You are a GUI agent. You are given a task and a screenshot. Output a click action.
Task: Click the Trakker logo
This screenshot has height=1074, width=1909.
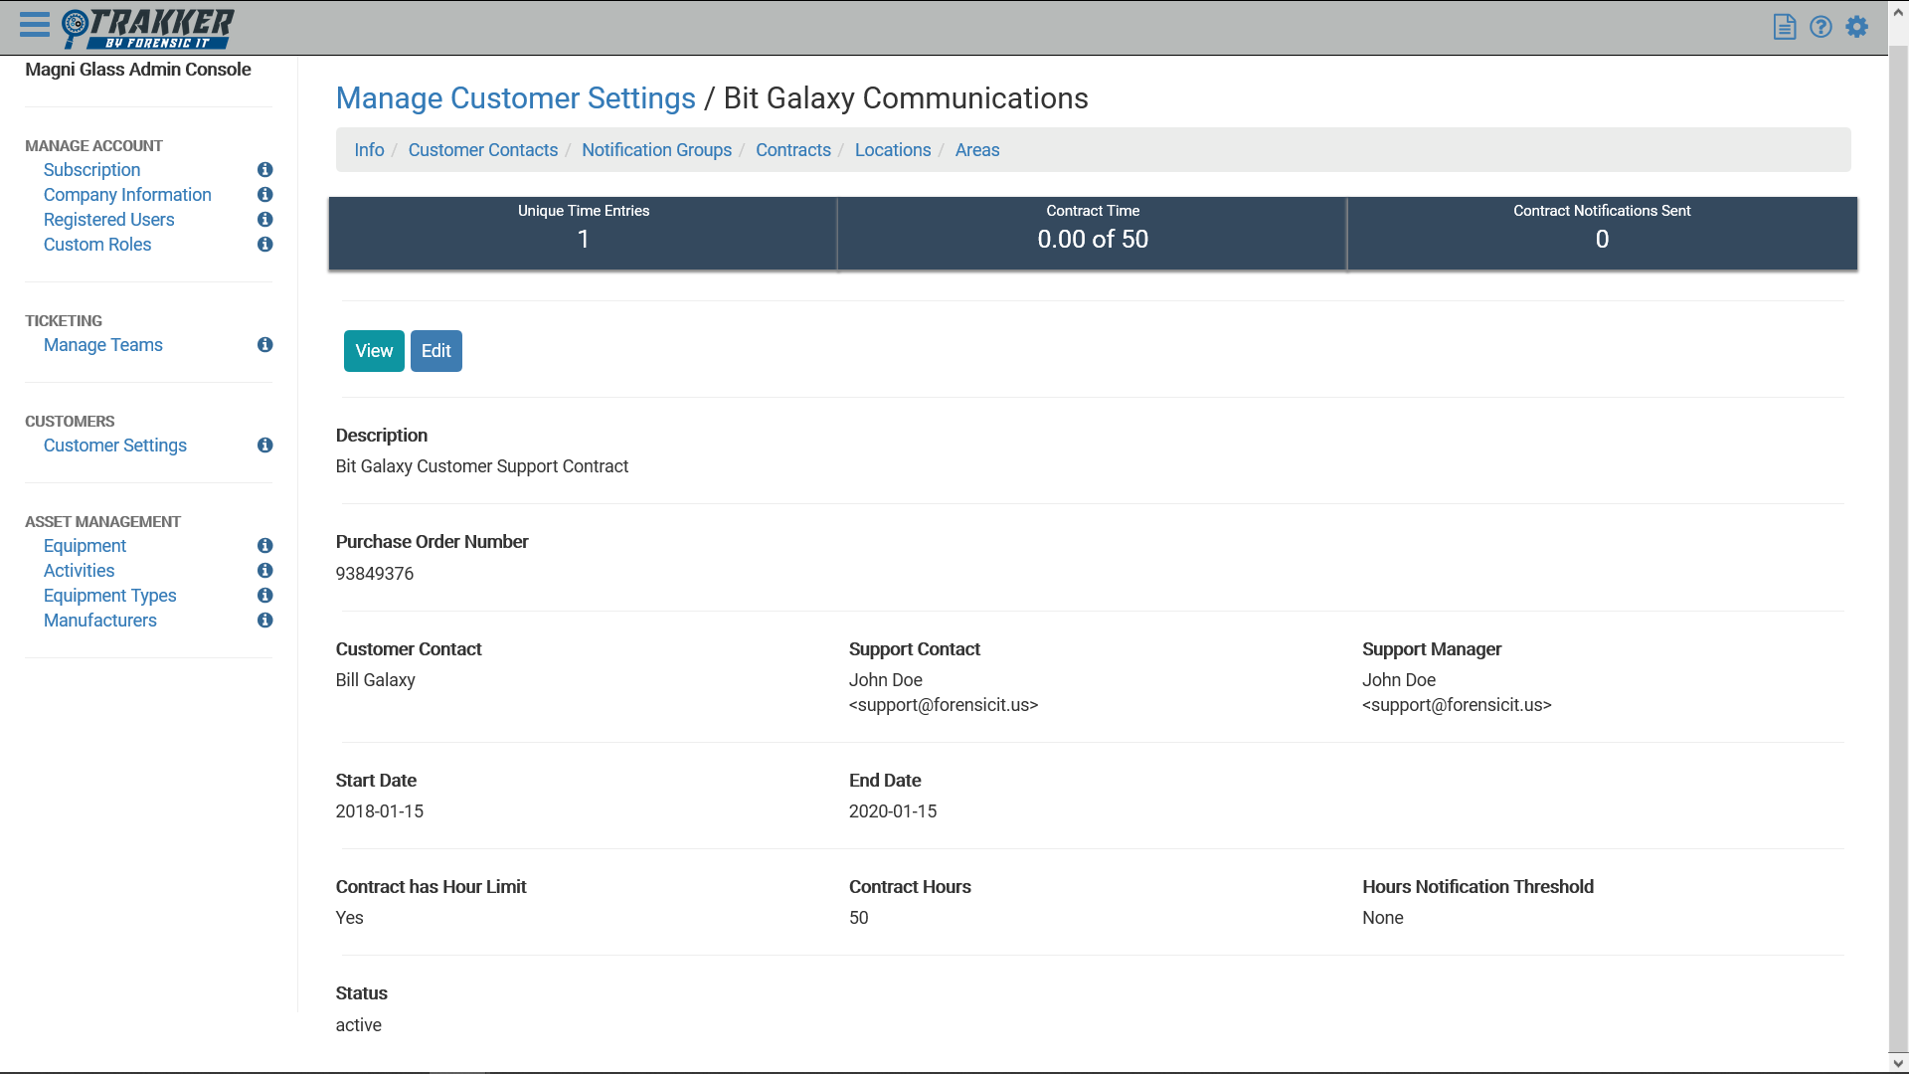(x=148, y=28)
